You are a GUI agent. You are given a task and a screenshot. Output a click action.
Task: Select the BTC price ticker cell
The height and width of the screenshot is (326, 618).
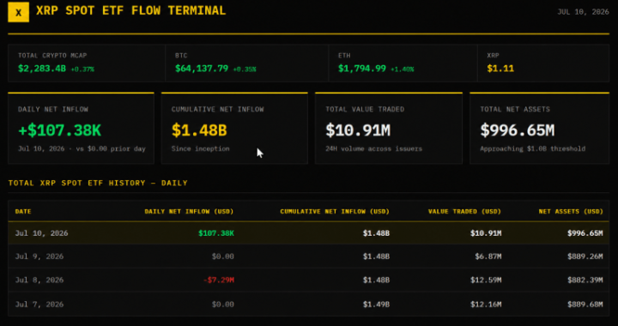246,63
